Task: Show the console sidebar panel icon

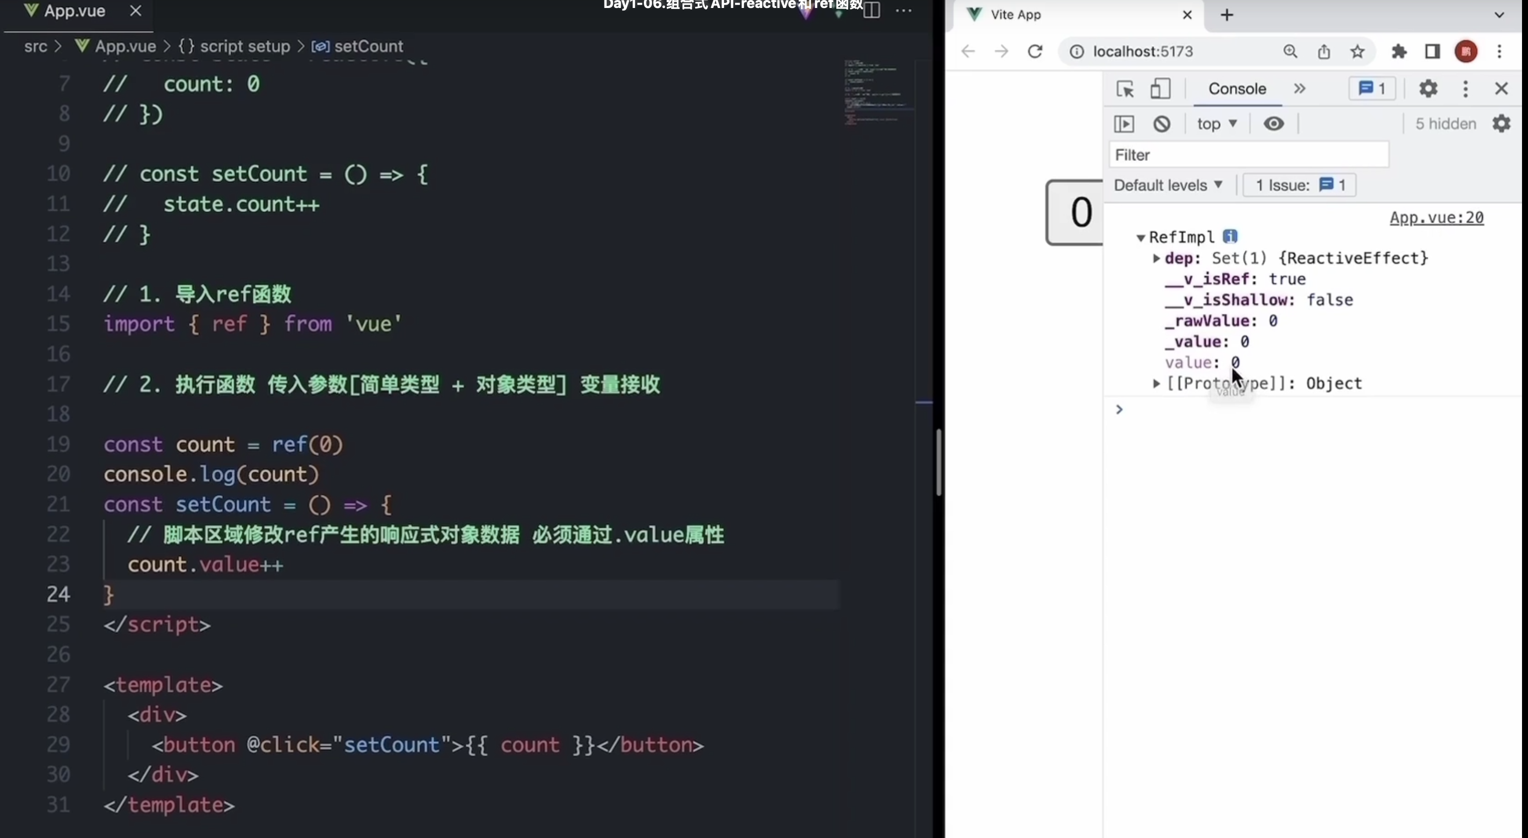Action: coord(1124,124)
